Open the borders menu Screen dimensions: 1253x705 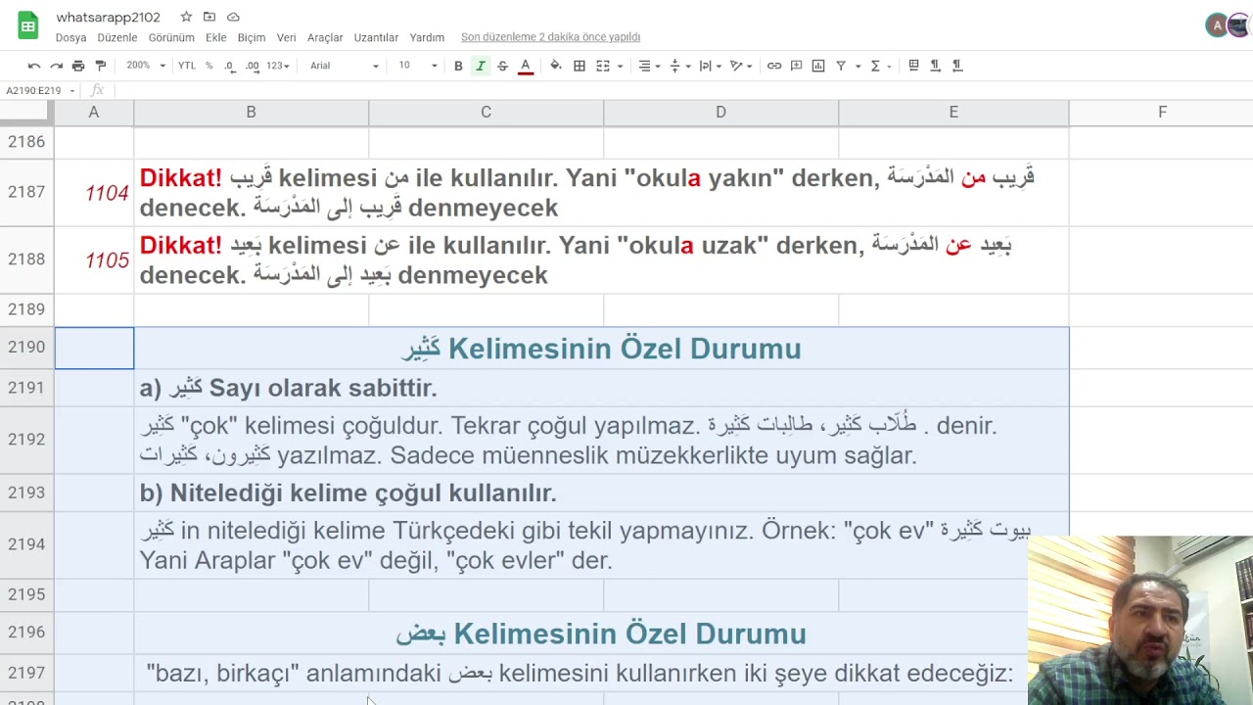point(580,66)
